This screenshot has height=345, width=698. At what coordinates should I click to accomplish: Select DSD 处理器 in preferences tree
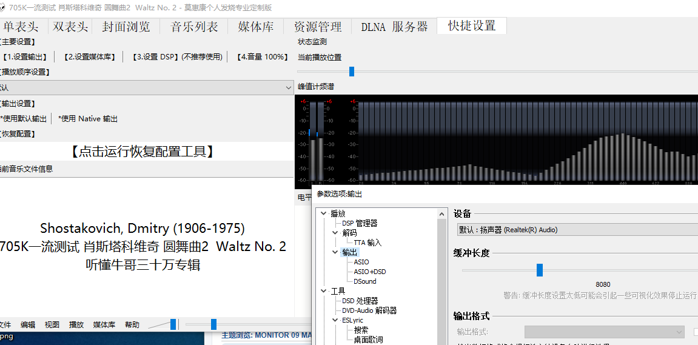coord(360,301)
